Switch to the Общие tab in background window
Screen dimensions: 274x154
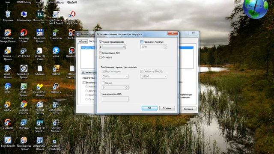click(x=83, y=41)
